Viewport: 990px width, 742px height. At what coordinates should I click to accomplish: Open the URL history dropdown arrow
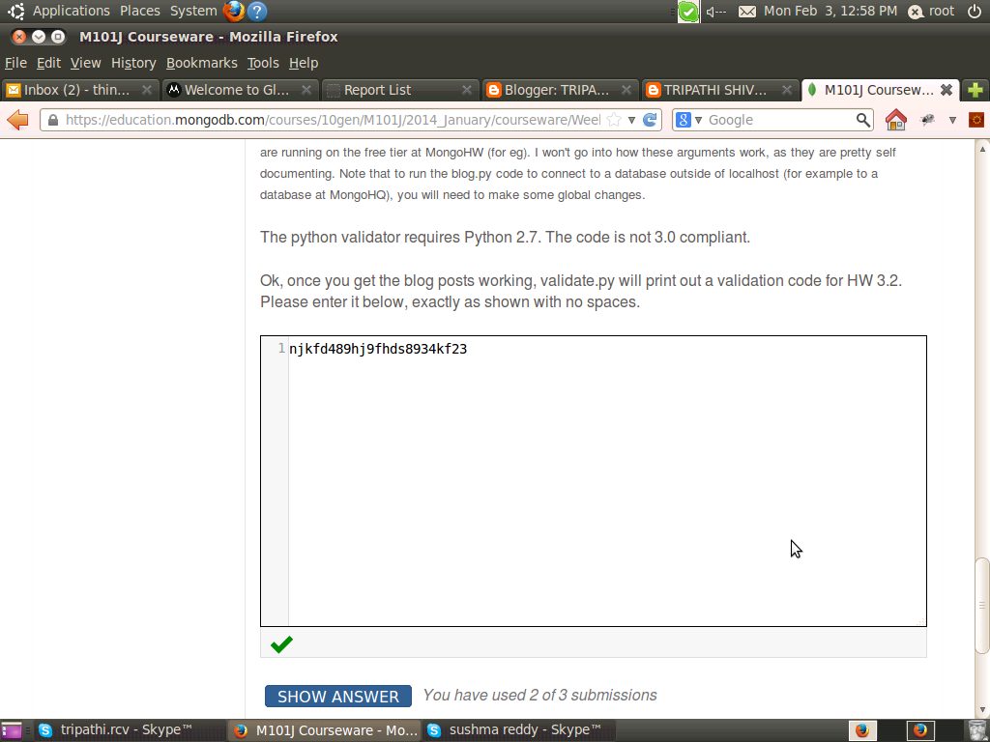pos(631,120)
